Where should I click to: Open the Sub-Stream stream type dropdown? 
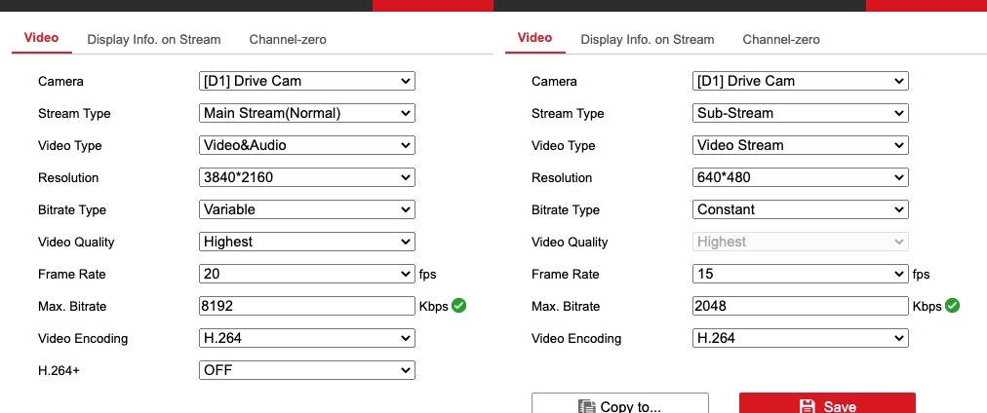tap(800, 113)
